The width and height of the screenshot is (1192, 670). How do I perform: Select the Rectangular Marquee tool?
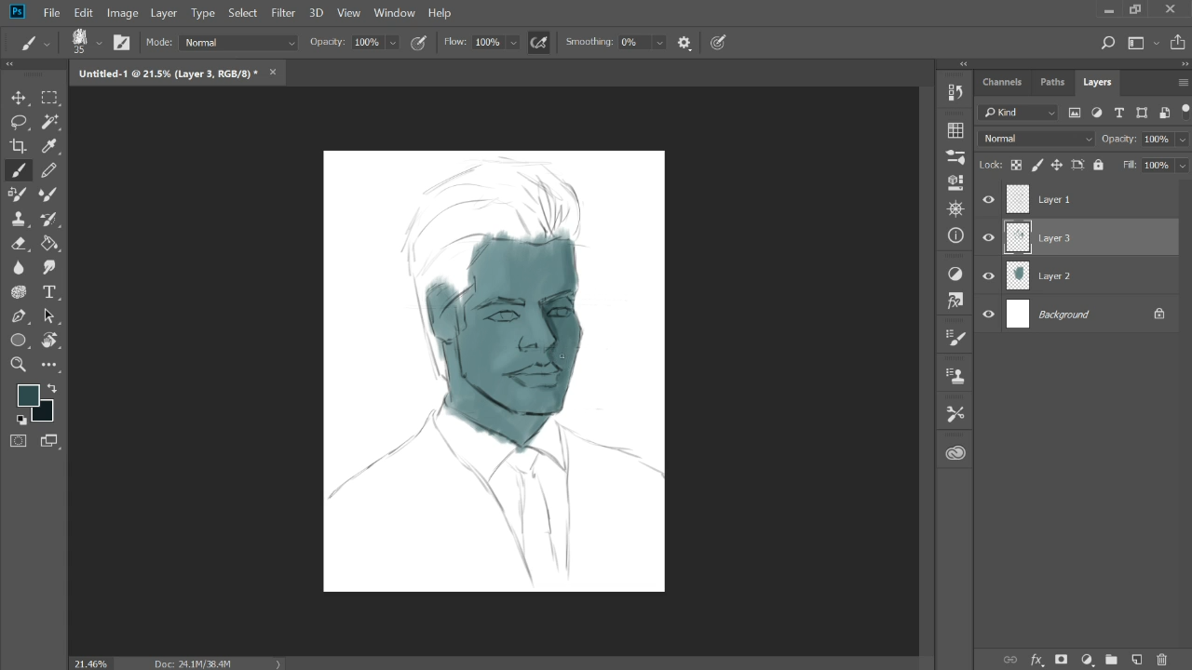coord(49,98)
